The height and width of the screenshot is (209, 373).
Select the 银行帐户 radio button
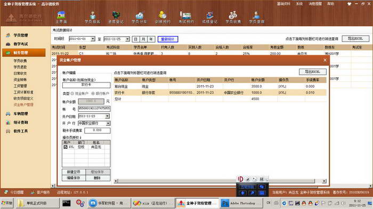(x=93, y=94)
